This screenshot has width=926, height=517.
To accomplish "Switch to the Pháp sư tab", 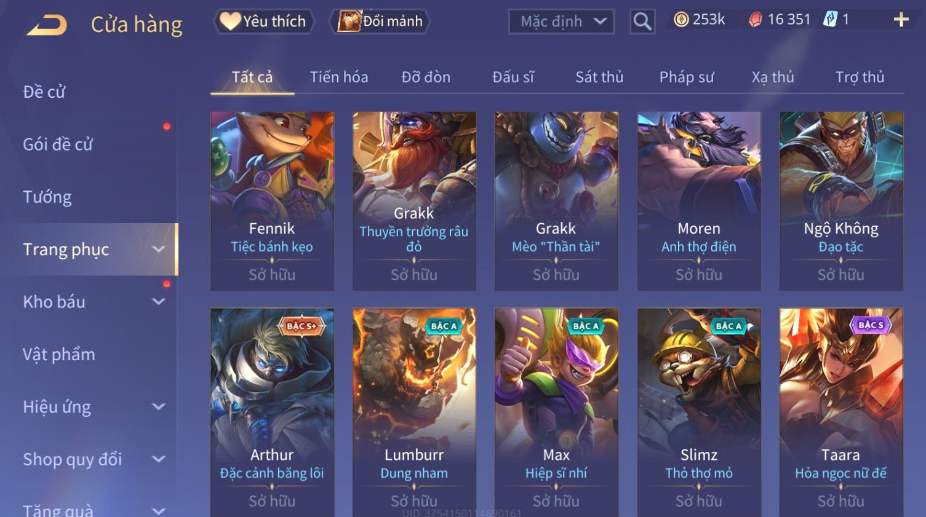I will coord(687,77).
